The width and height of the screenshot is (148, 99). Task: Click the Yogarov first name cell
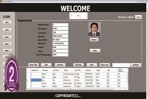click(x=47, y=86)
